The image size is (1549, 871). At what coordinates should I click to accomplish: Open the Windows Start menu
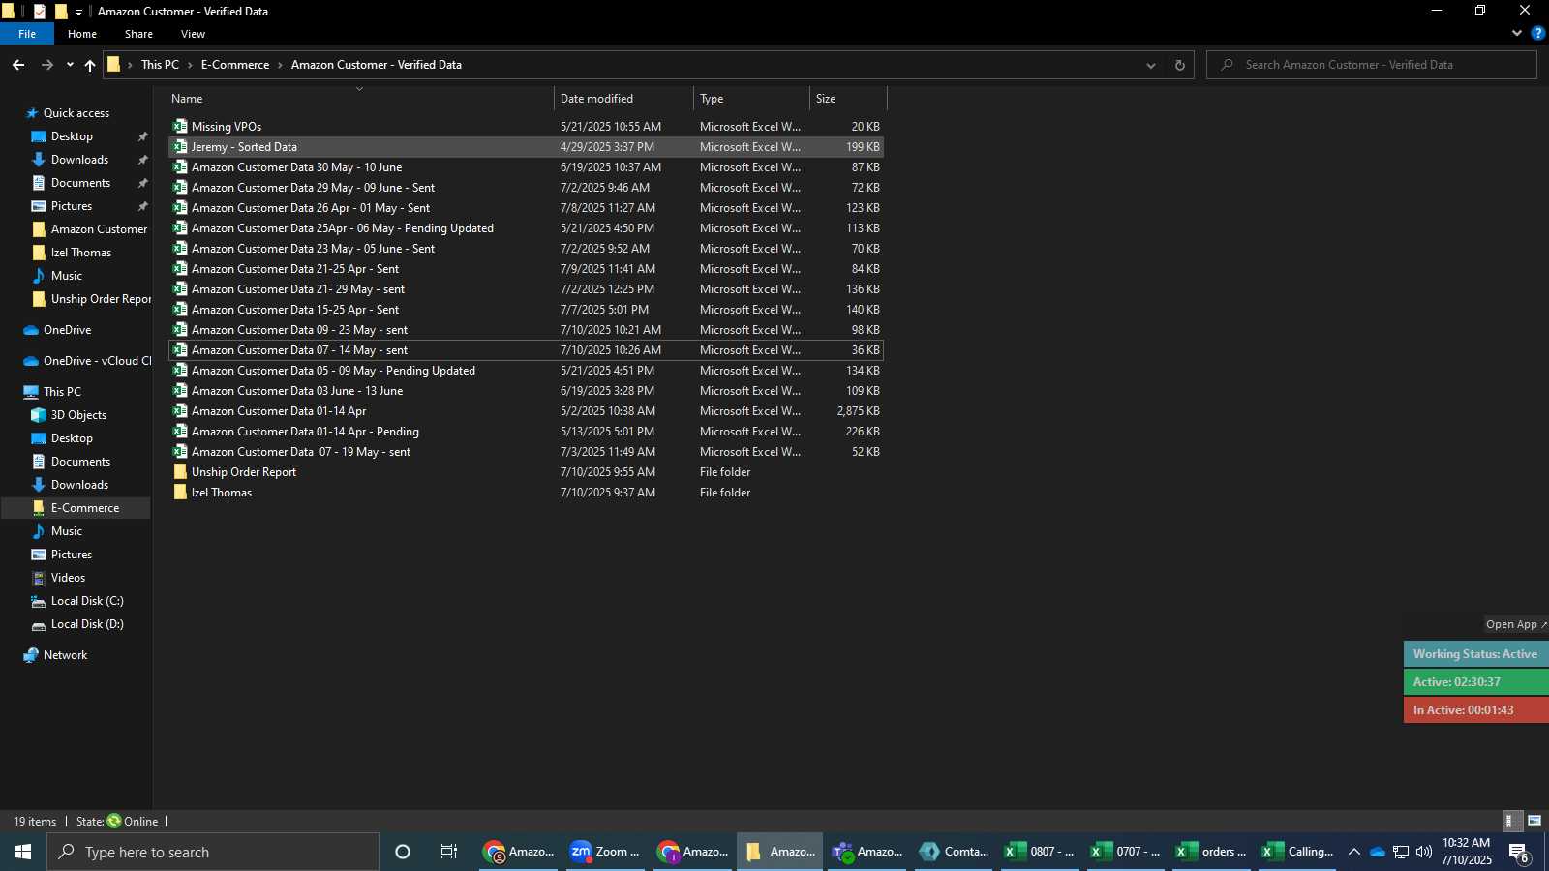pos(23,852)
